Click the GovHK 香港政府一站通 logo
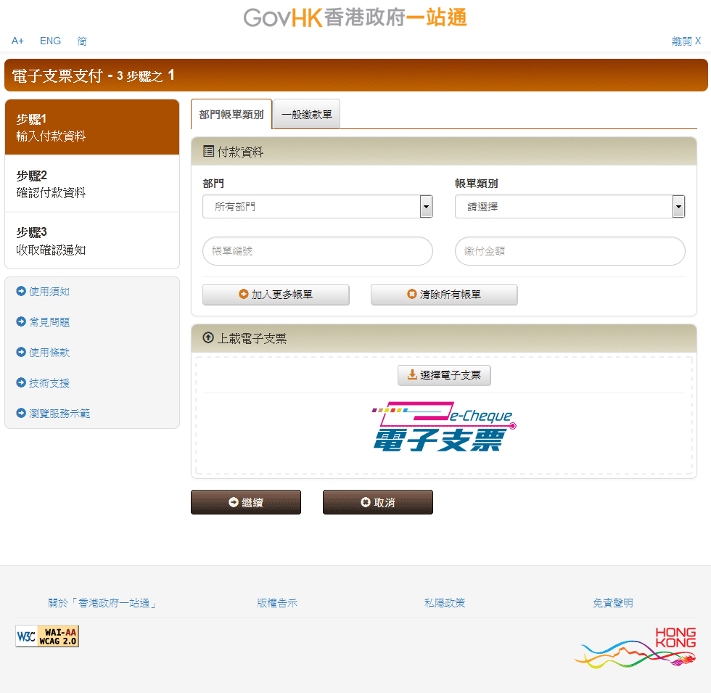 [355, 18]
